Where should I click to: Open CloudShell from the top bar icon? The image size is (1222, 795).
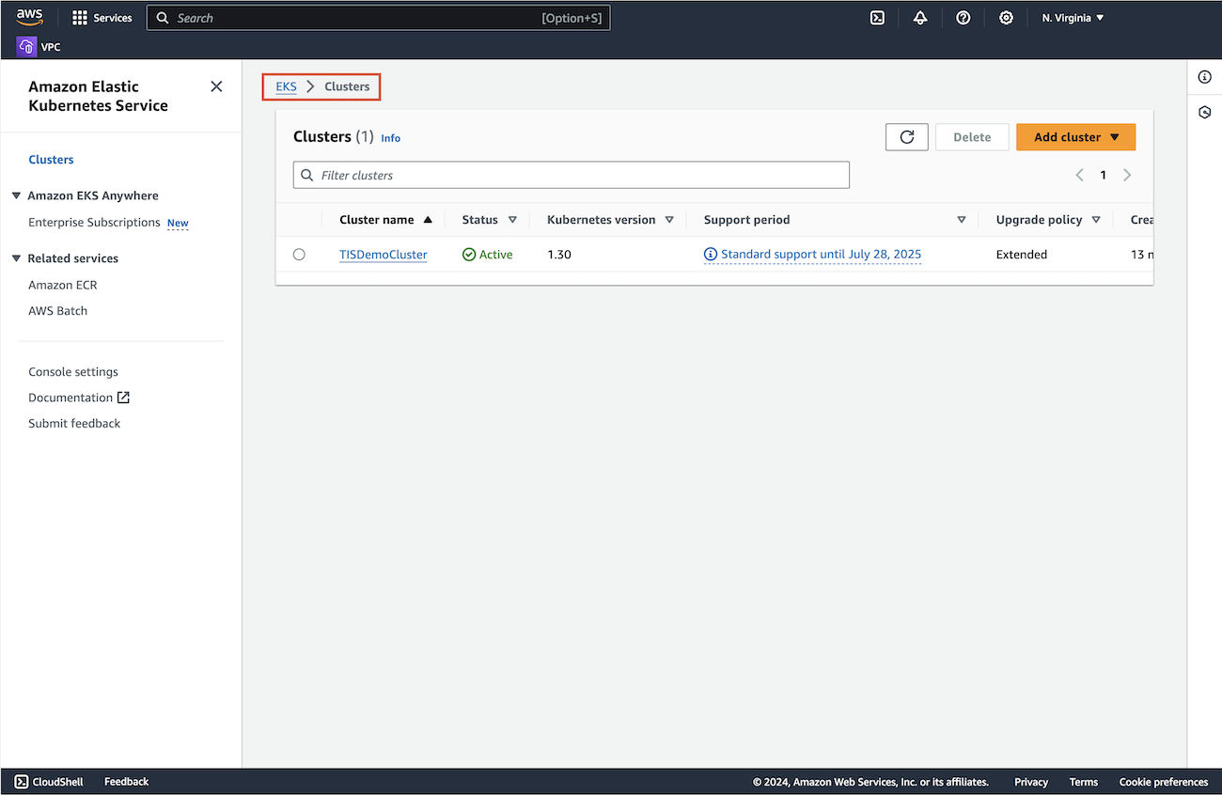(x=877, y=18)
